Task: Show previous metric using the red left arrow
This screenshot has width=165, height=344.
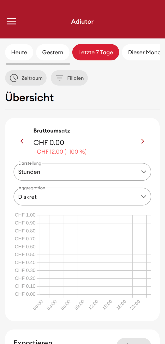Action: (x=22, y=141)
